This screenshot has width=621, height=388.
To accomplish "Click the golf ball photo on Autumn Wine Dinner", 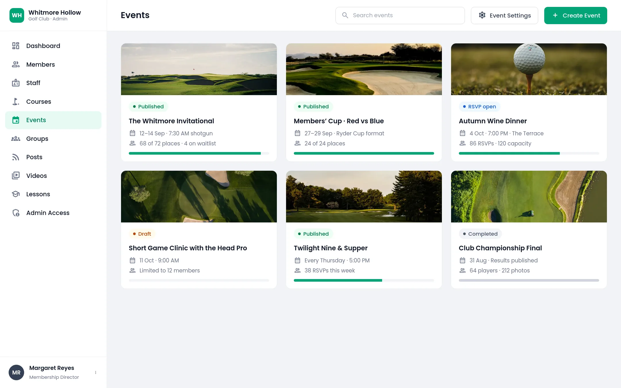I will point(529,69).
